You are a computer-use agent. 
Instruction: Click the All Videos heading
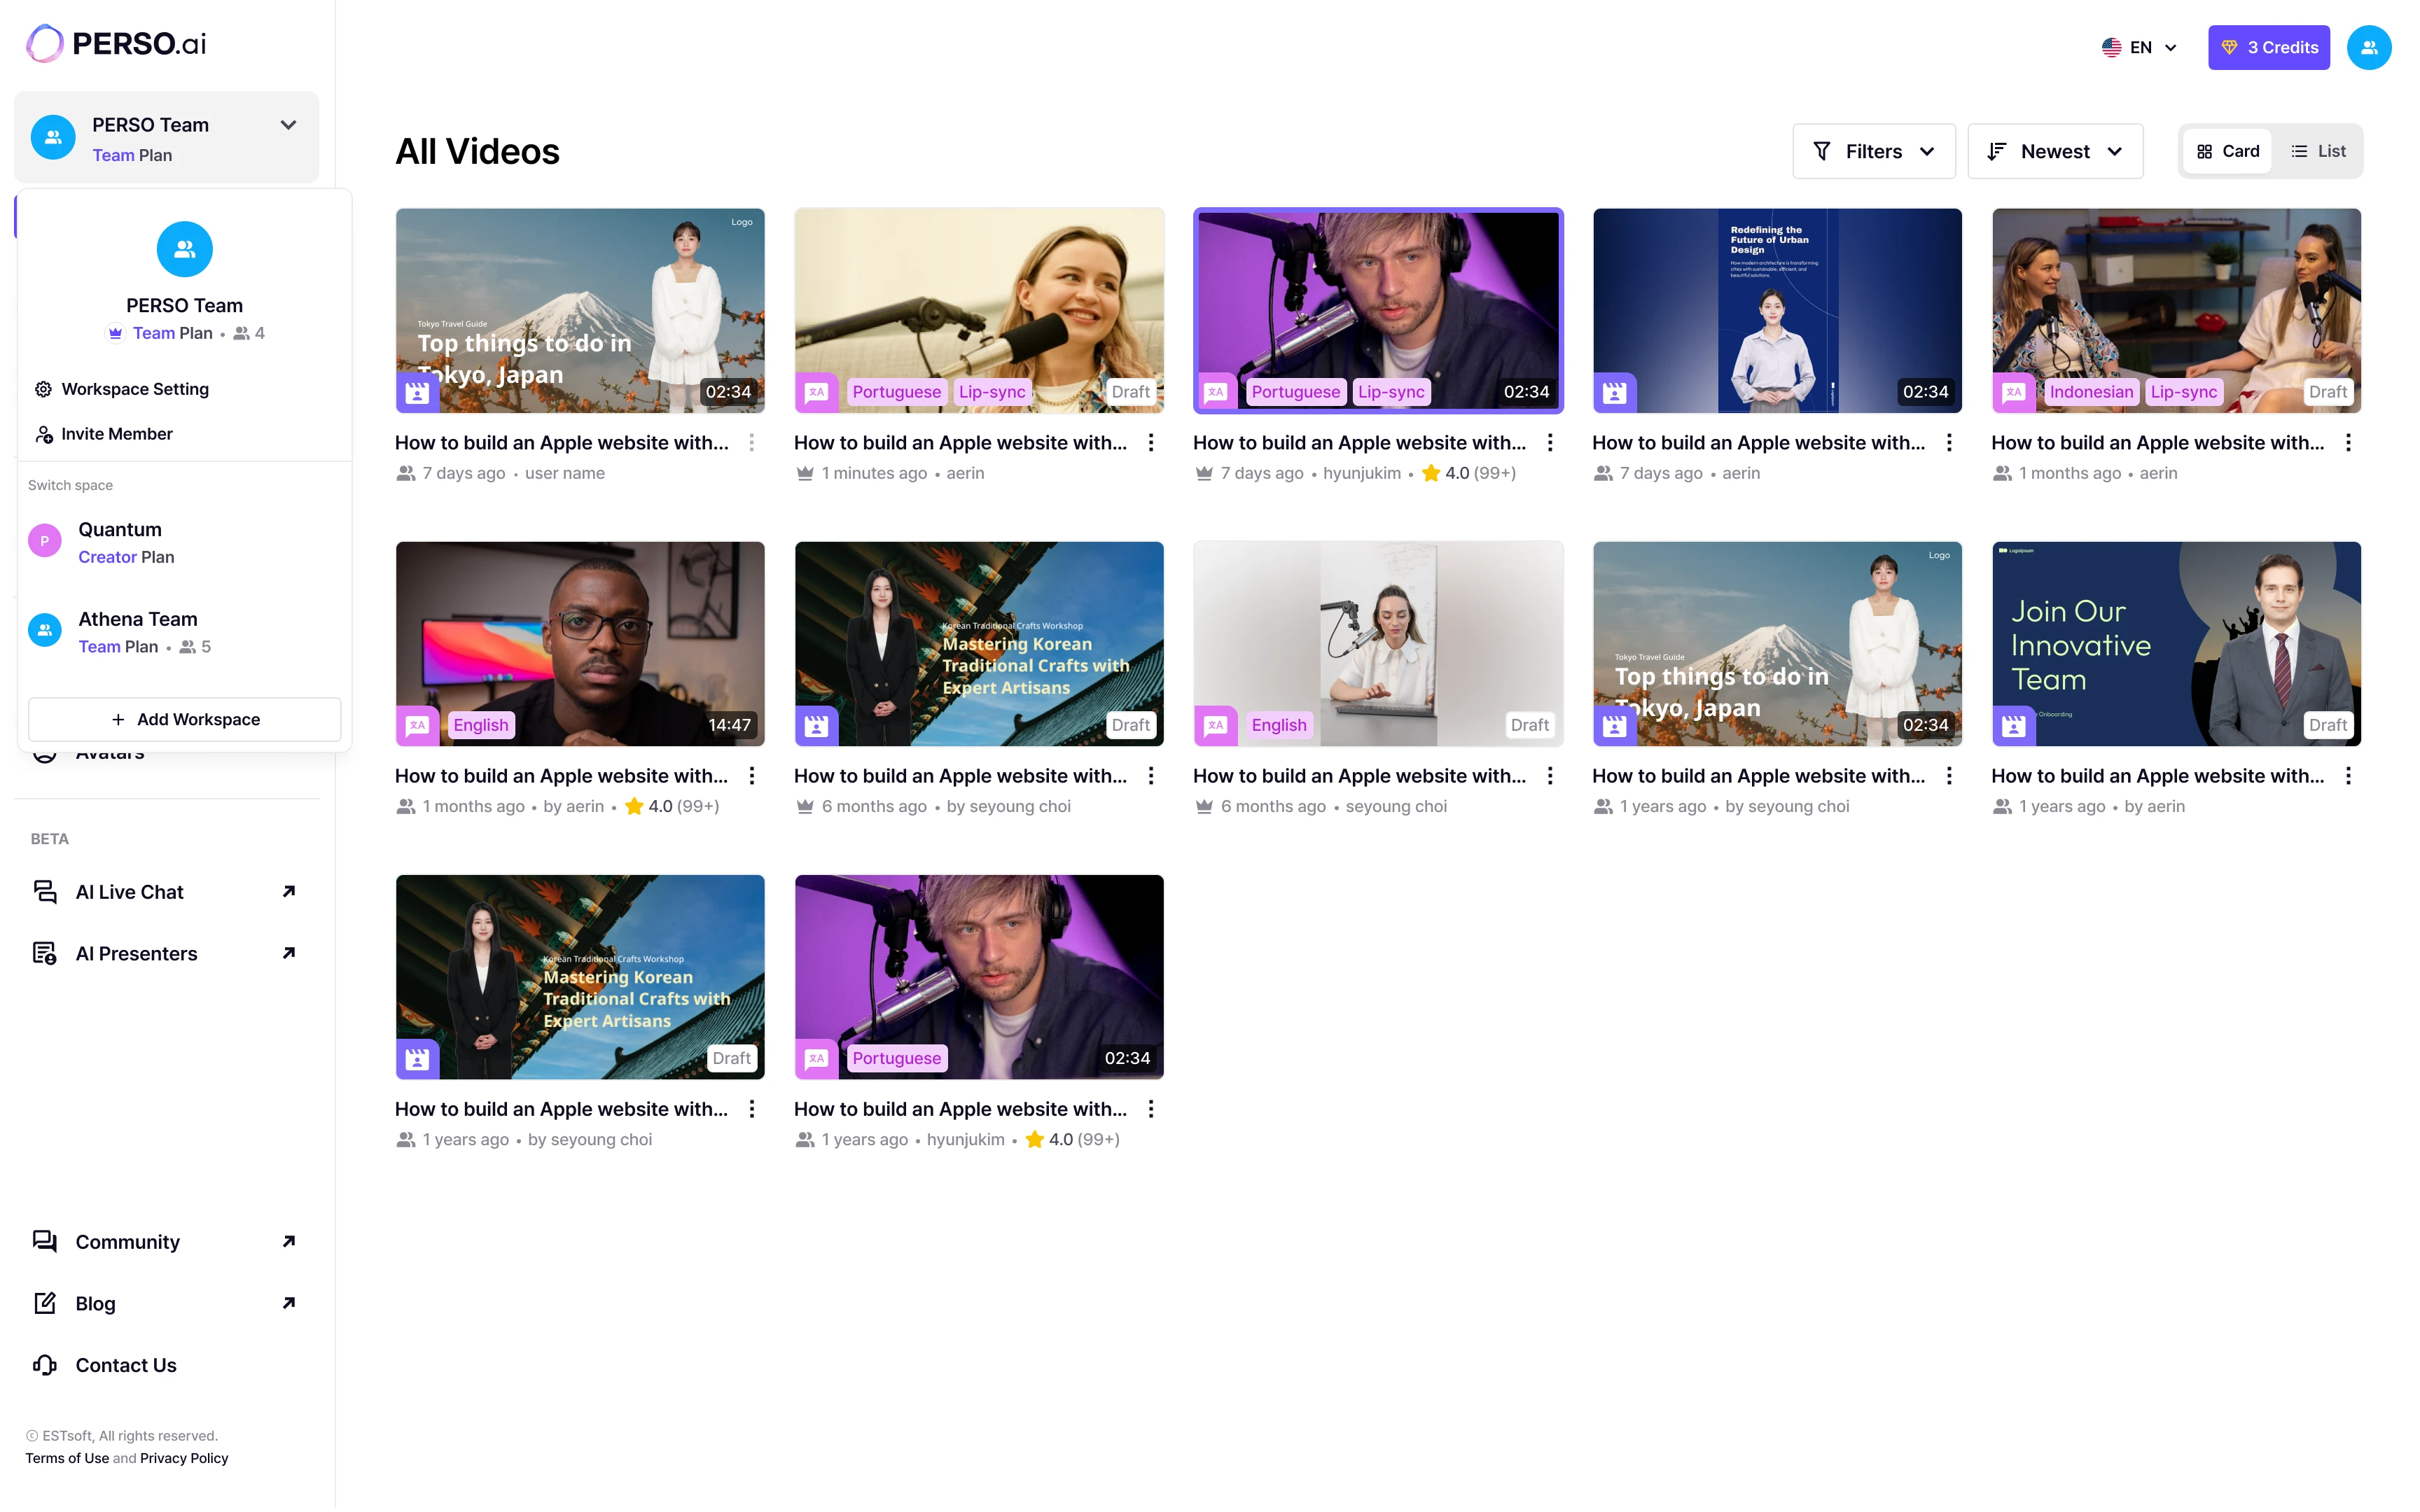click(x=477, y=152)
